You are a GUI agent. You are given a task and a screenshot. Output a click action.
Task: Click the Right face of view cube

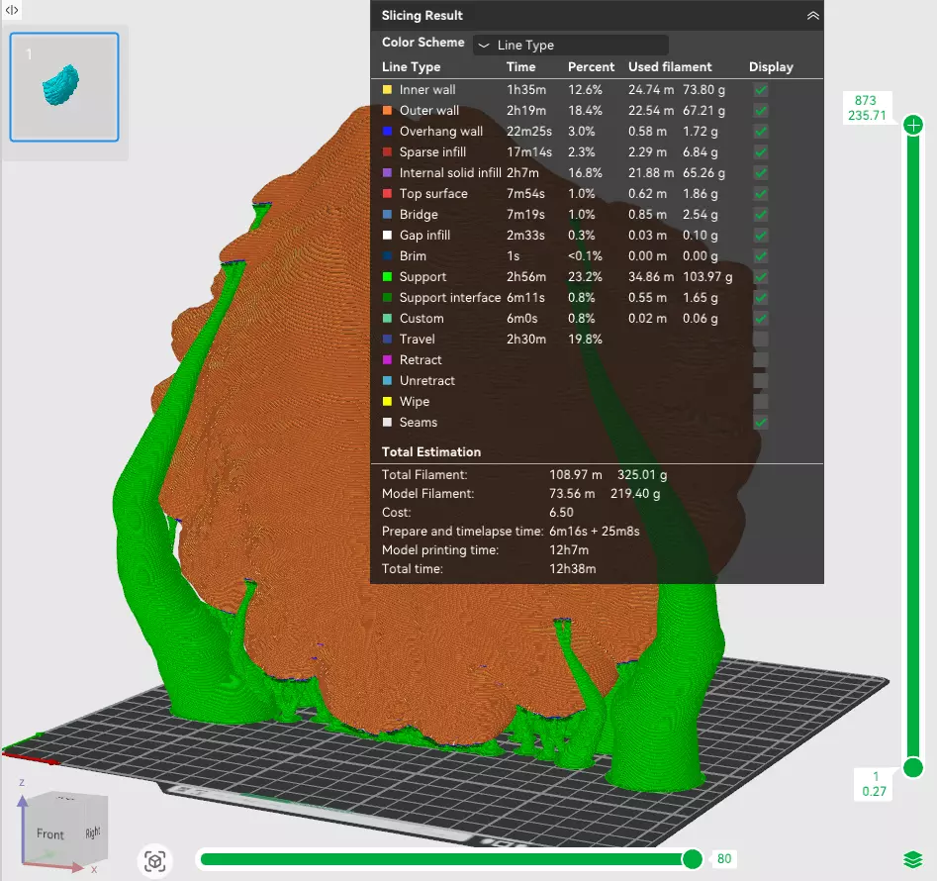point(93,832)
